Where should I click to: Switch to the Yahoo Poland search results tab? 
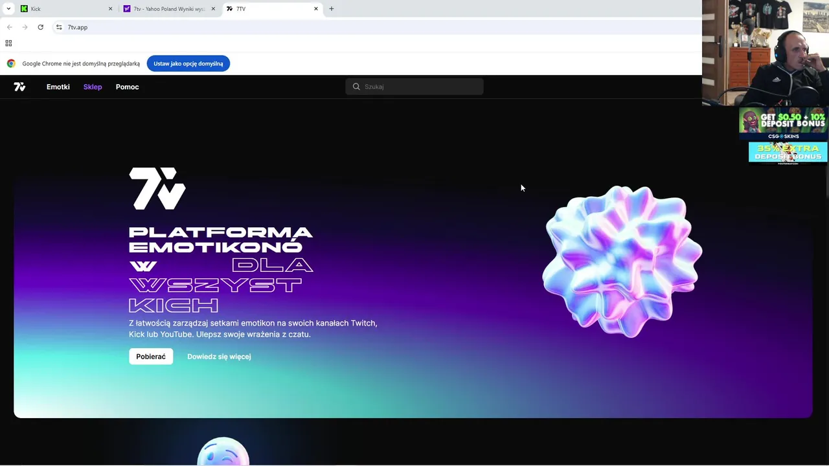pos(168,9)
